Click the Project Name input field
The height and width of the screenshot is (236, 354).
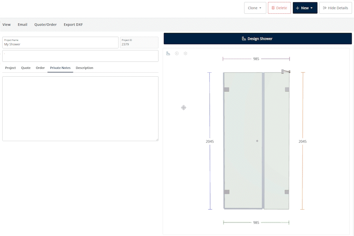point(60,44)
